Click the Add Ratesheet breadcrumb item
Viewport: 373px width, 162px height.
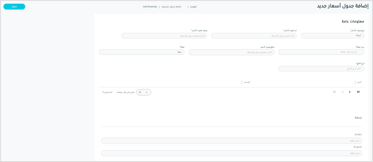click(150, 7)
